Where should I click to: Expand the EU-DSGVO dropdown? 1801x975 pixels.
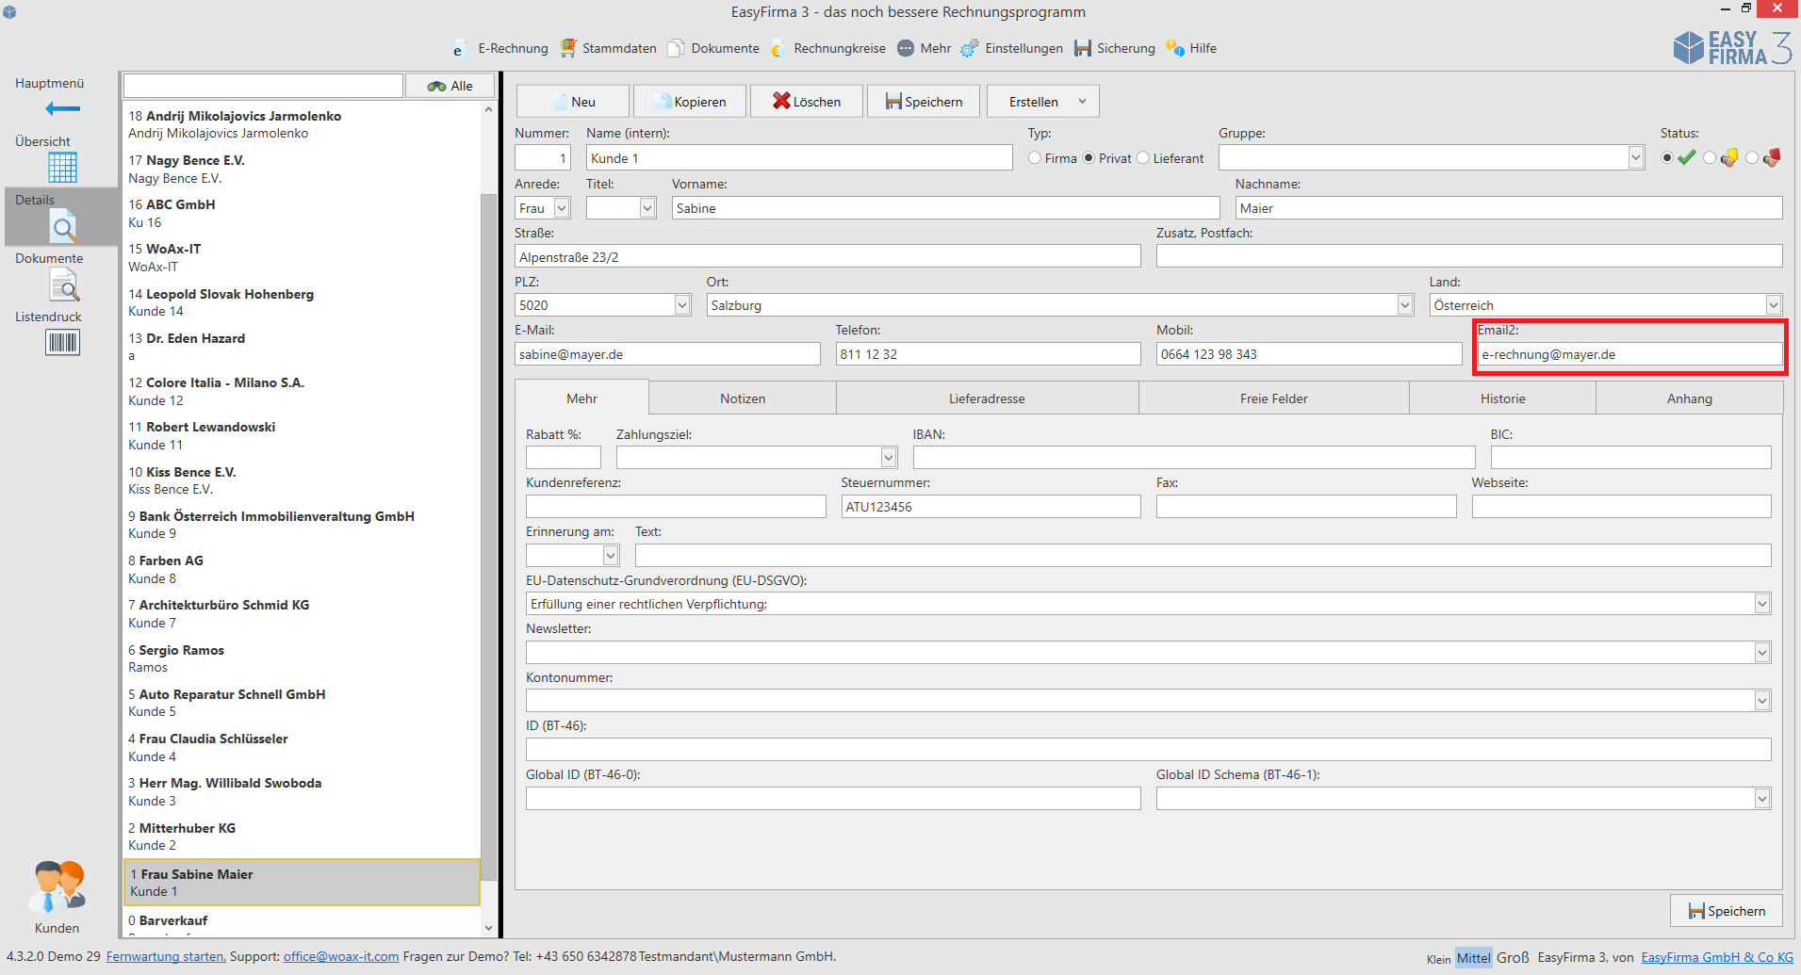tap(1762, 604)
